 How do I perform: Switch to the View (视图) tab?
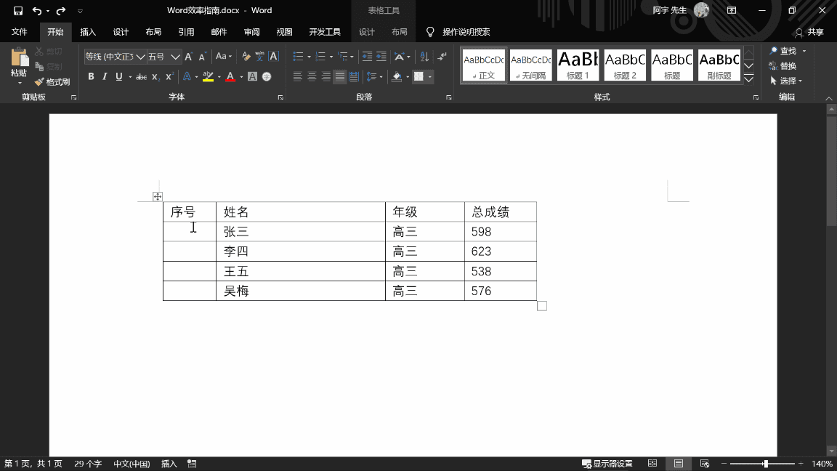click(284, 32)
